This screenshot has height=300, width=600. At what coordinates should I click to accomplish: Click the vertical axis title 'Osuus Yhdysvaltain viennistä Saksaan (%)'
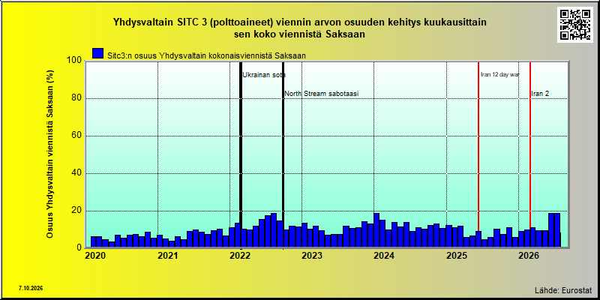tap(50, 154)
